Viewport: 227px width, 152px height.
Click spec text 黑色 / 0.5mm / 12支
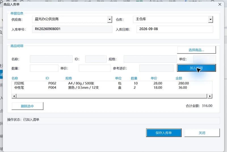[83, 88]
